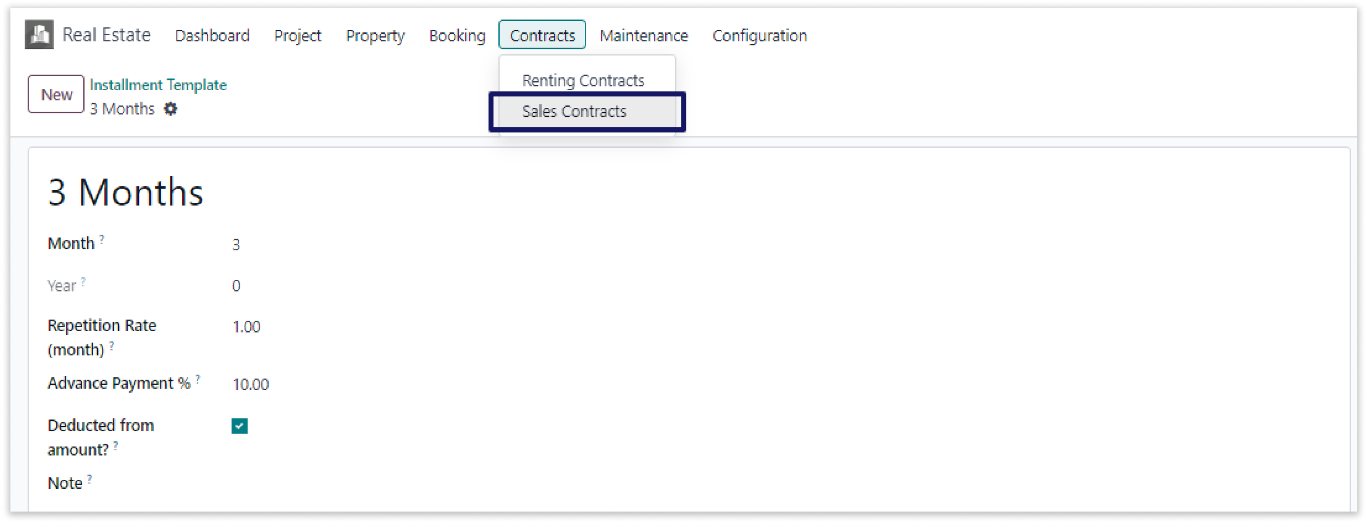Open the gear actions menu beside 3 Months
Screen dimensions: 1366x523
point(170,109)
